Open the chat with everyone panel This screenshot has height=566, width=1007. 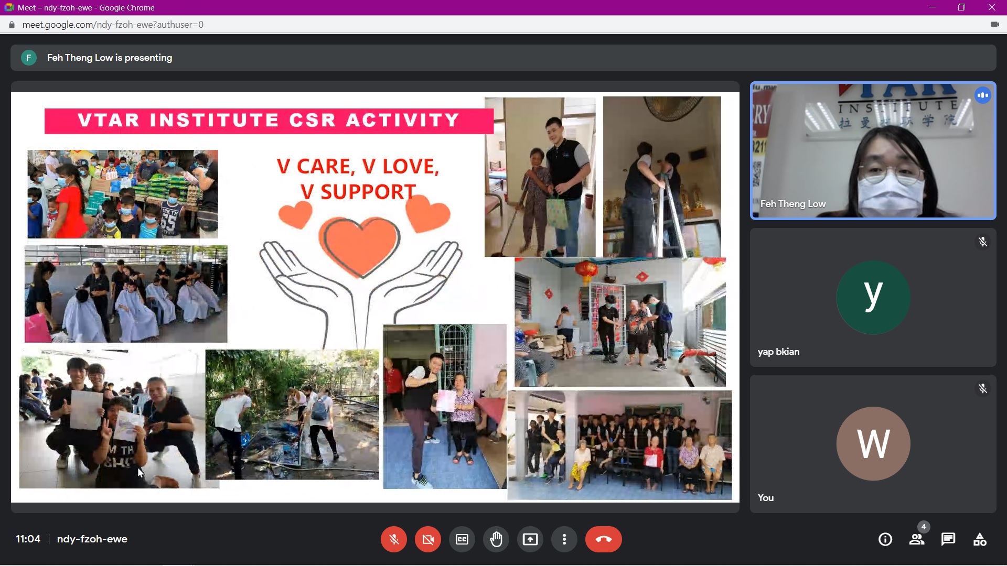[x=948, y=539]
